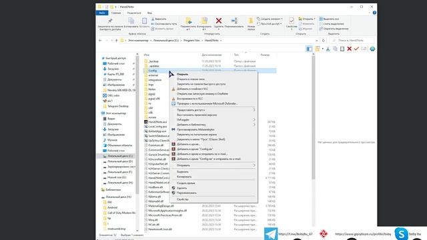The width and height of the screenshot is (427, 240).
Task: Click the ribbon Copy icon
Action: tap(131, 21)
